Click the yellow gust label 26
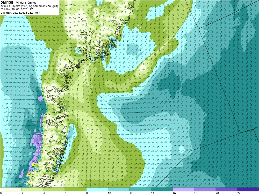This screenshot has height=195, width=259. pos(29,175)
